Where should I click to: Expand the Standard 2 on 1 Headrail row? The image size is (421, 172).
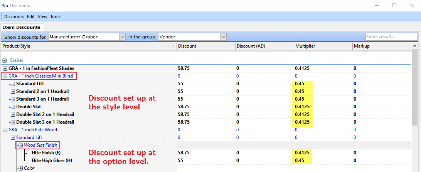[x=13, y=91]
